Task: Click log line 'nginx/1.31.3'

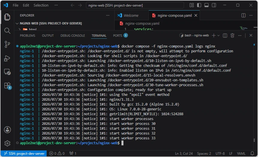Action: [x=121, y=99]
